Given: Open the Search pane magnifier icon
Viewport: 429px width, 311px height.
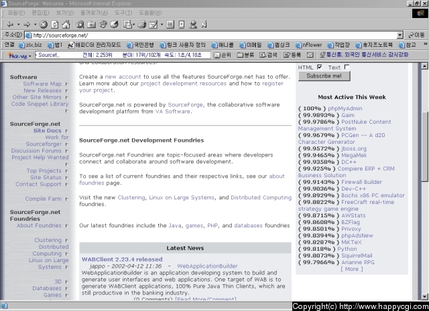Looking at the screenshot, I should [x=80, y=25].
